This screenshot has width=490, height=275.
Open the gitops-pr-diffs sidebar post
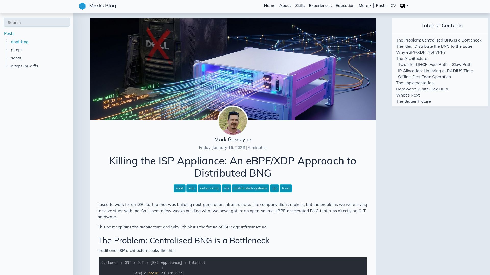pyautogui.click(x=24, y=66)
